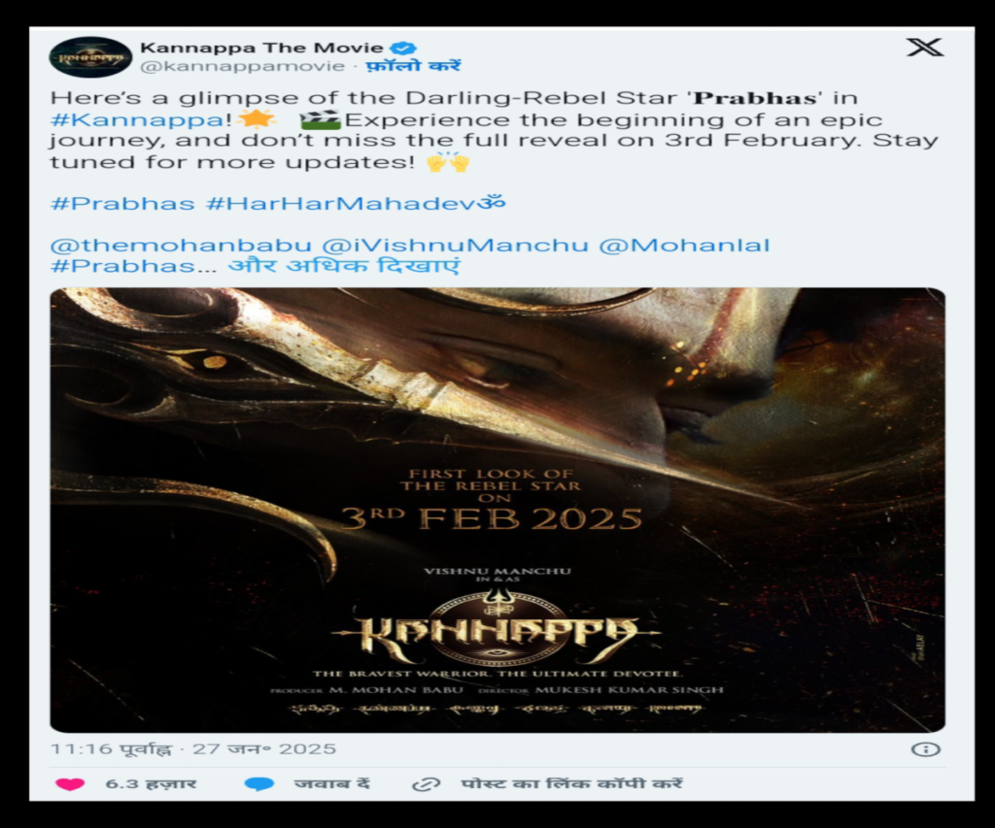Click the blue reply bubble icon
This screenshot has height=828, width=995.
coord(259,783)
